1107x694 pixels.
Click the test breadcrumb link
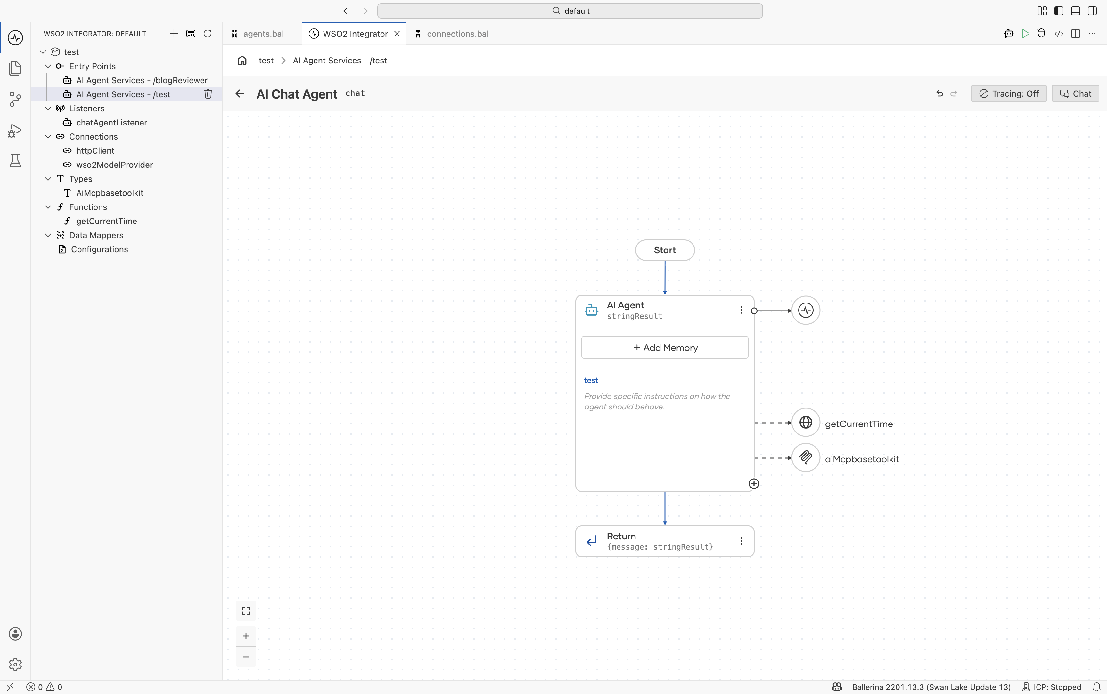click(266, 61)
